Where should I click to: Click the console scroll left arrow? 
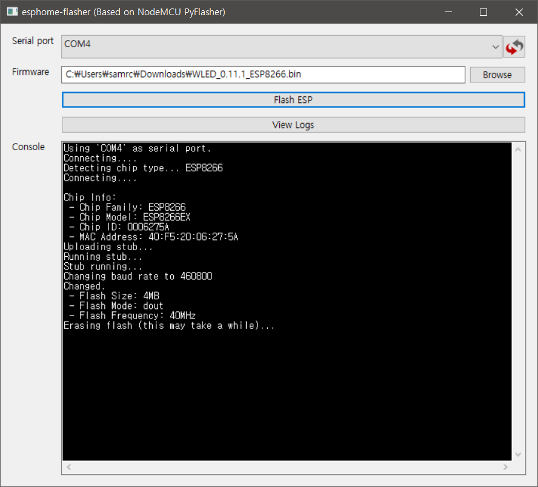coord(69,467)
